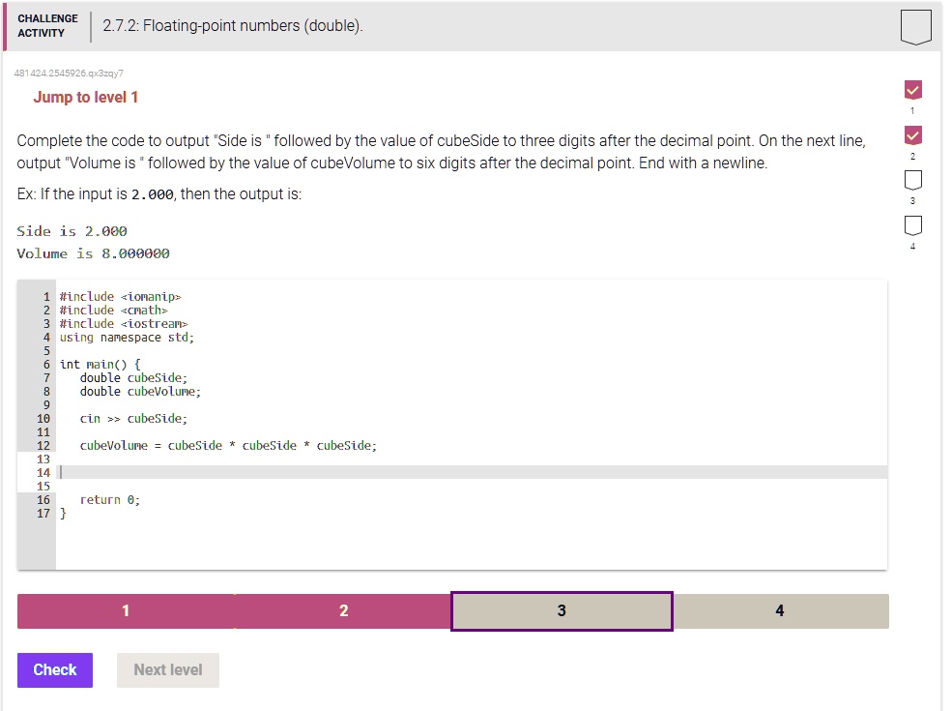Select level 3 empty shield icon
Image resolution: width=952 pixels, height=711 pixels.
pos(912,180)
